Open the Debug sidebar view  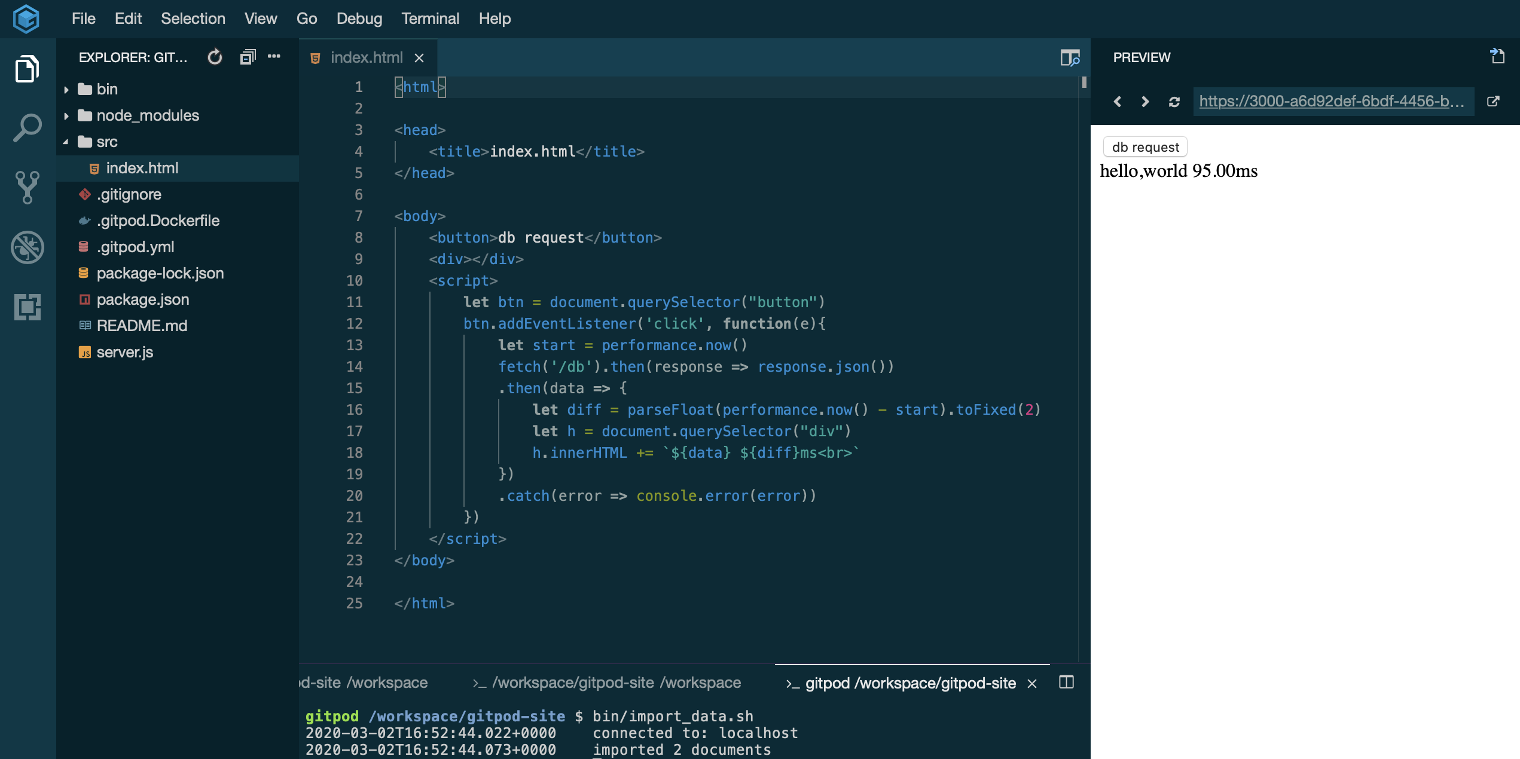tap(28, 247)
